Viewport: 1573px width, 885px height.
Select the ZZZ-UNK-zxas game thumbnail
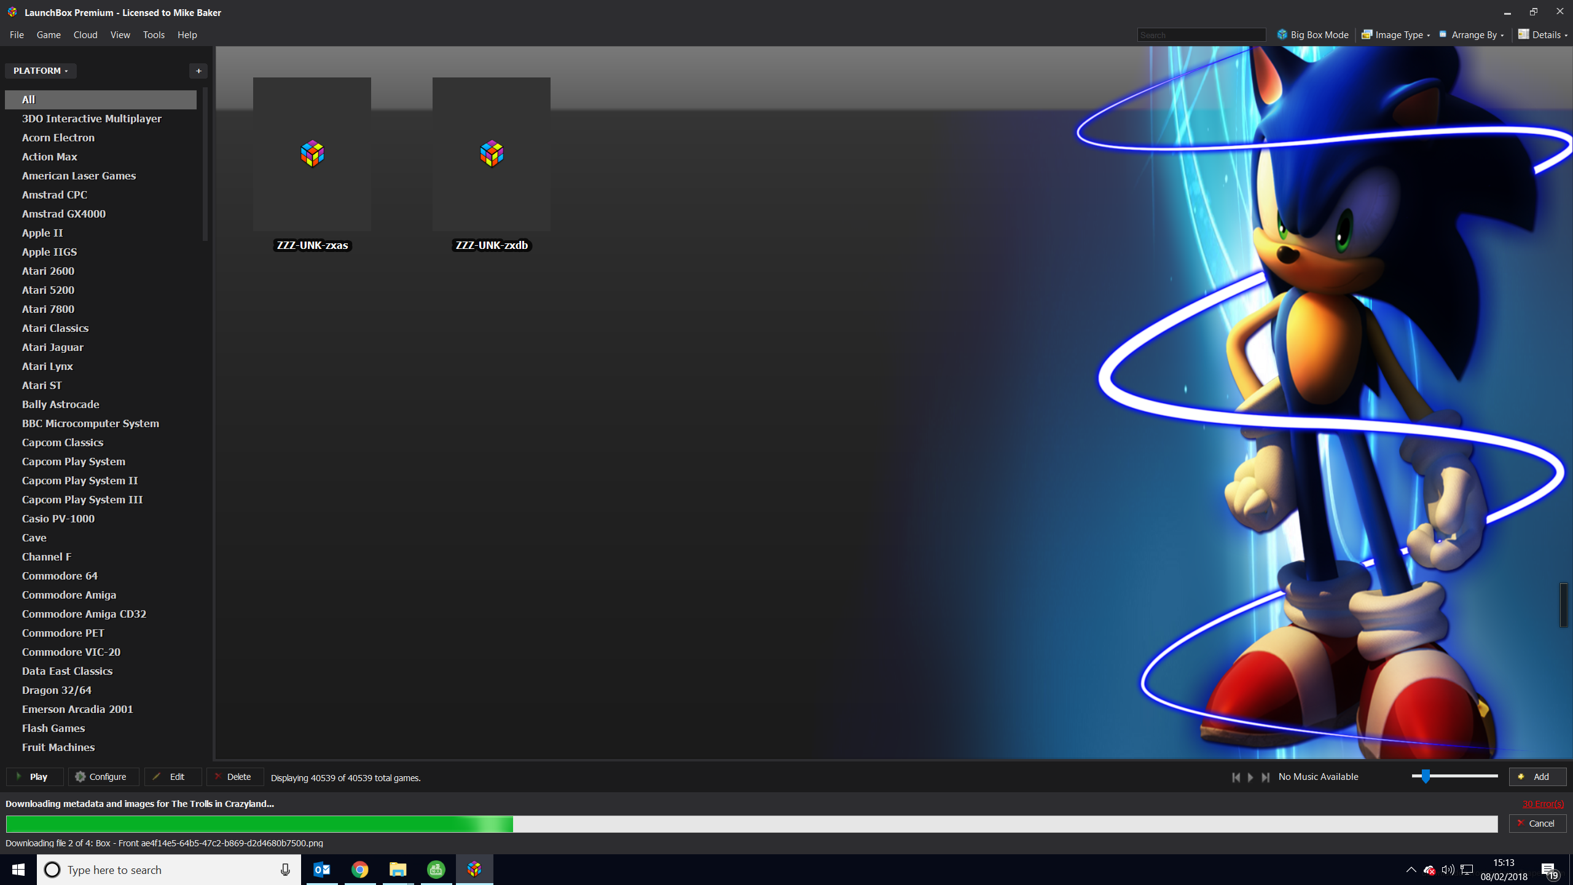click(312, 154)
